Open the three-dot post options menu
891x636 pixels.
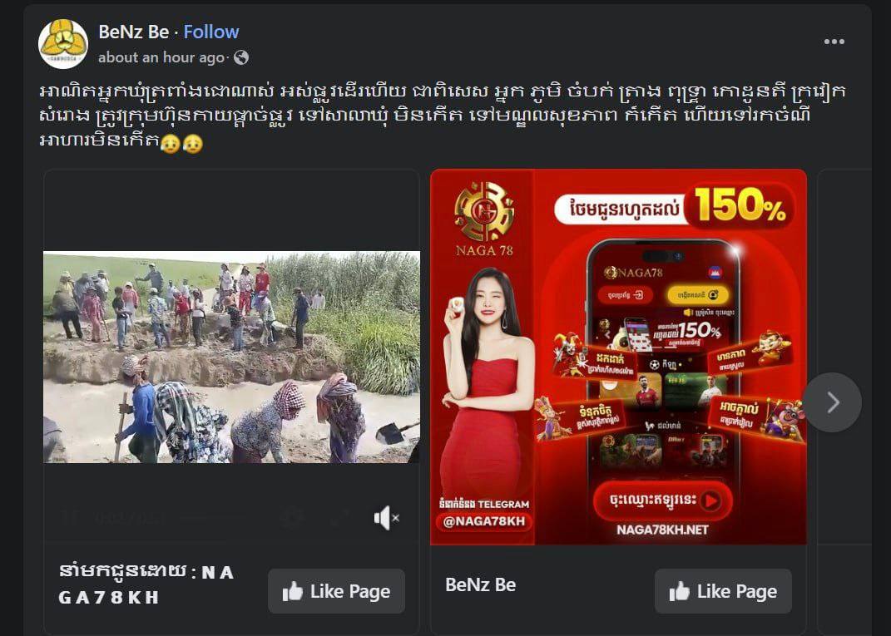[x=834, y=42]
